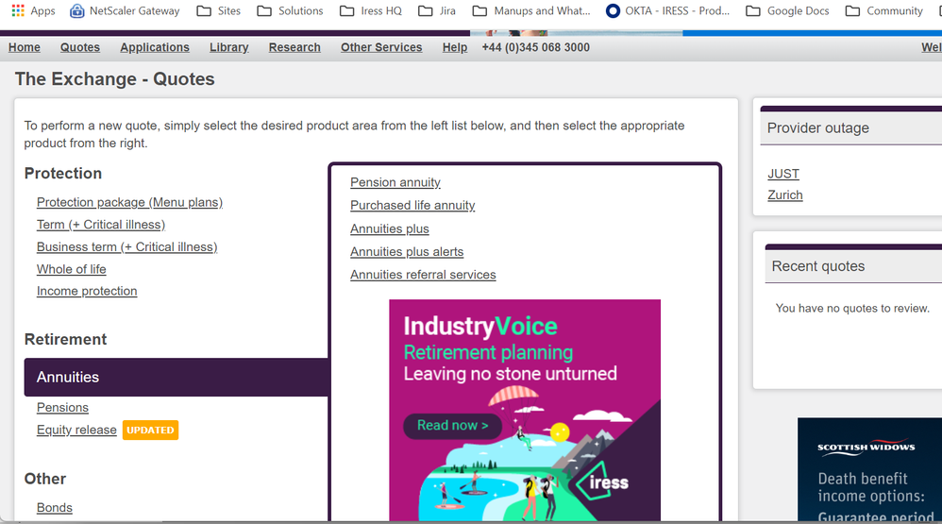Open Annuities plus
The width and height of the screenshot is (942, 524).
tap(390, 228)
